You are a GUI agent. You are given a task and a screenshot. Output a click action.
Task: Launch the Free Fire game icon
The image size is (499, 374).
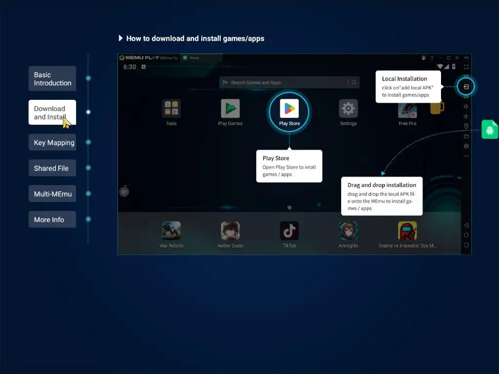(x=407, y=111)
